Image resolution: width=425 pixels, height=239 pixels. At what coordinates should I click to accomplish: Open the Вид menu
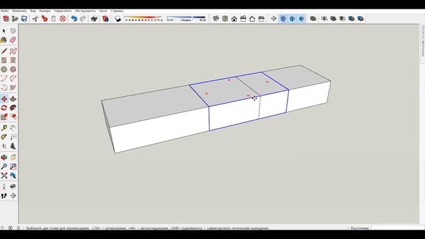coord(33,11)
